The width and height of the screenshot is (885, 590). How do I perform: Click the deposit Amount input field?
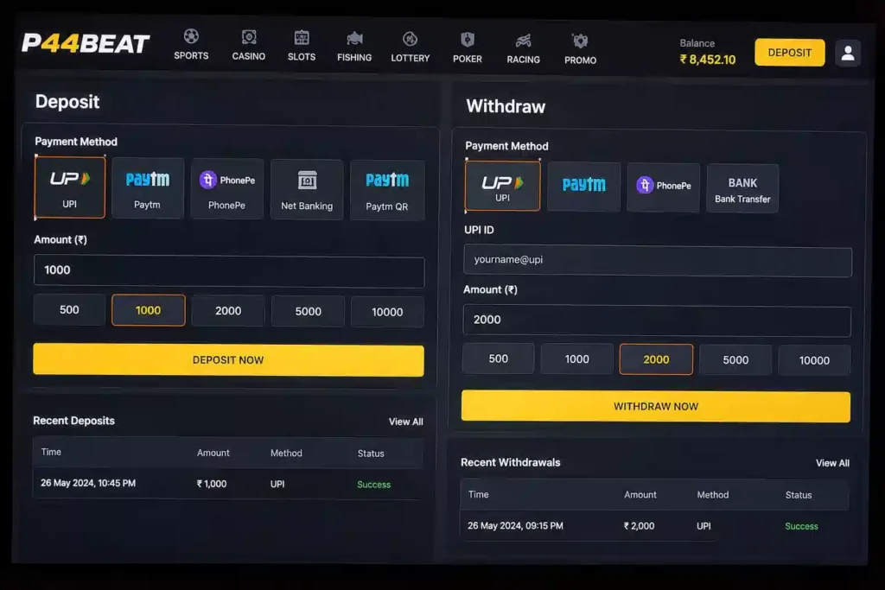(x=229, y=271)
